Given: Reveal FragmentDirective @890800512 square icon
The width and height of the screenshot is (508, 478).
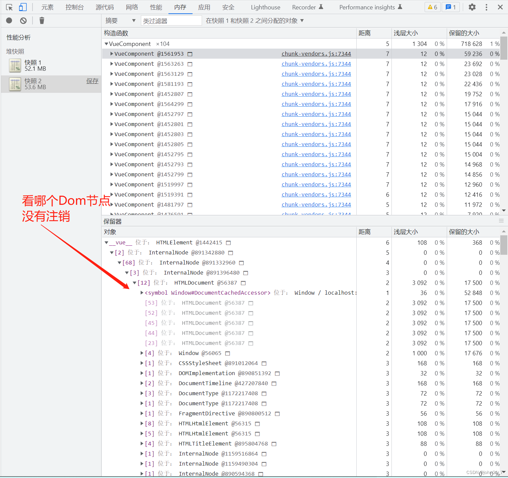Looking at the screenshot, I should click(277, 414).
